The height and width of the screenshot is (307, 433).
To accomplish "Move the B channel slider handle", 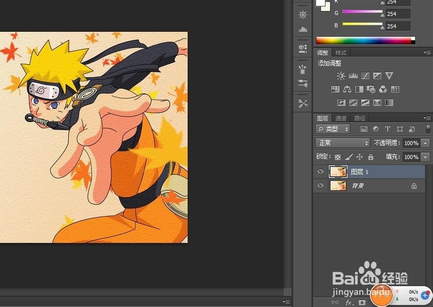I will [382, 27].
